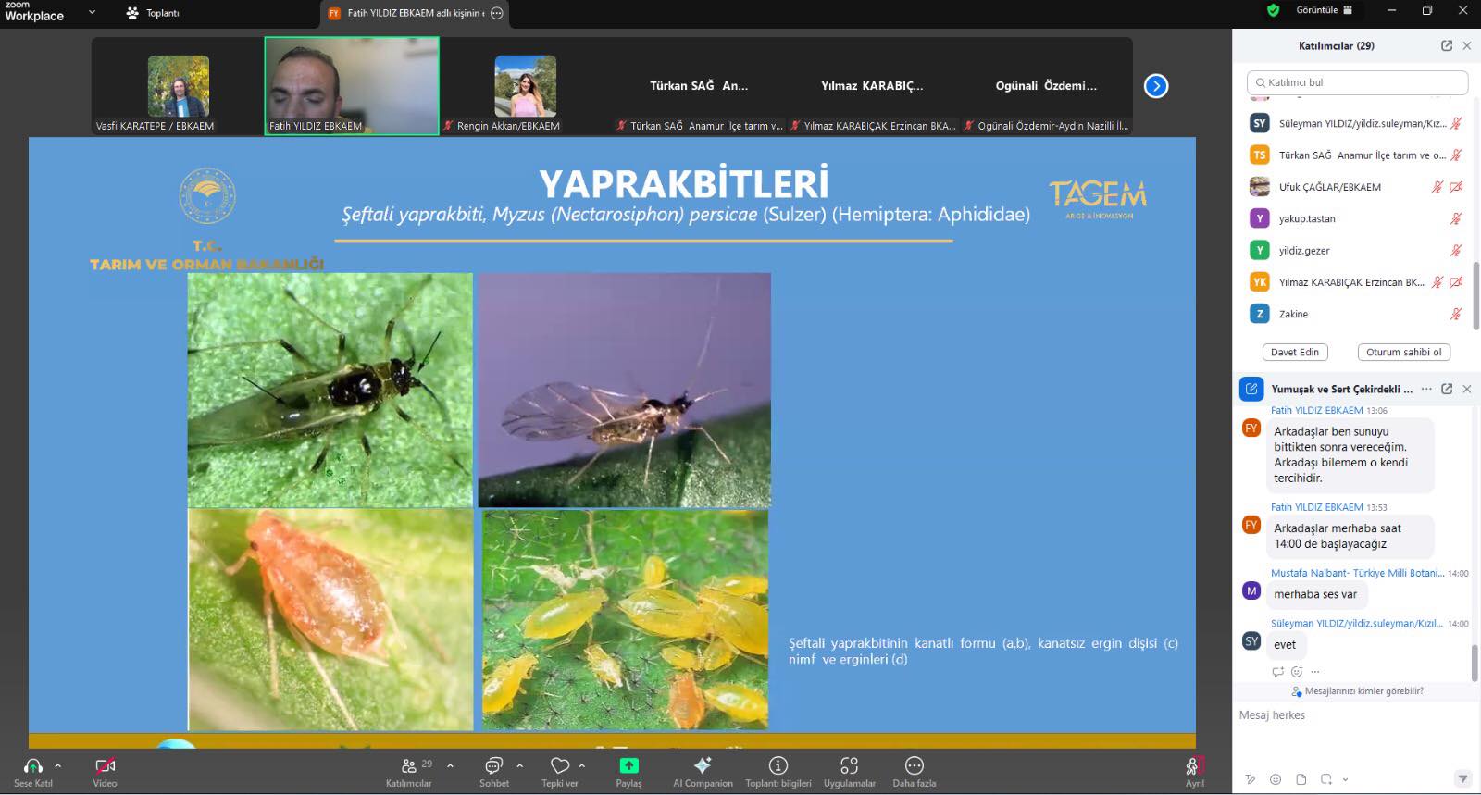This screenshot has width=1481, height=795.
Task: Expand the Tepki ver reactions arrow
Action: coord(581,765)
